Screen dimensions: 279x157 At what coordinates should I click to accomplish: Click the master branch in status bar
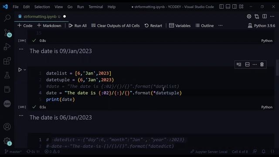click(13, 152)
